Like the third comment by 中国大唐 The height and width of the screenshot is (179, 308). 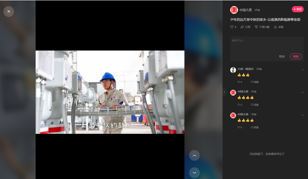tap(239, 127)
